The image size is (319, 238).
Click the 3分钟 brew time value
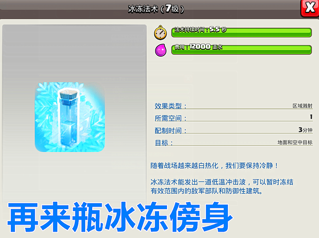point(306,130)
